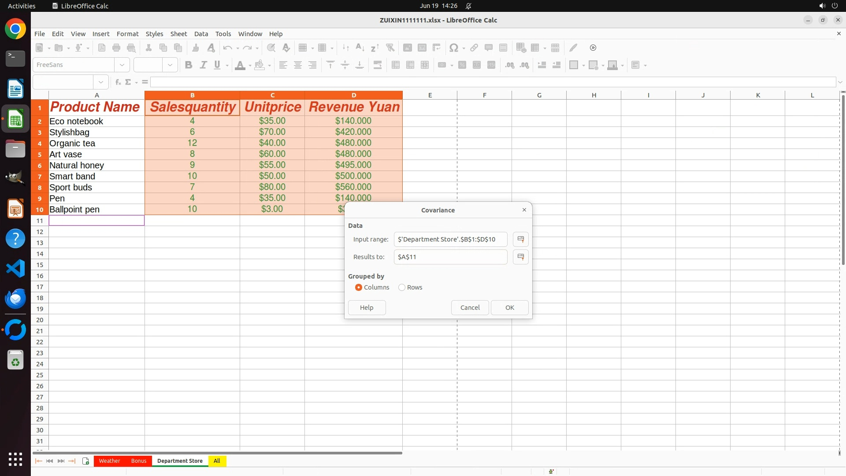
Task: Switch to the Weather sheet tab
Action: tap(109, 461)
